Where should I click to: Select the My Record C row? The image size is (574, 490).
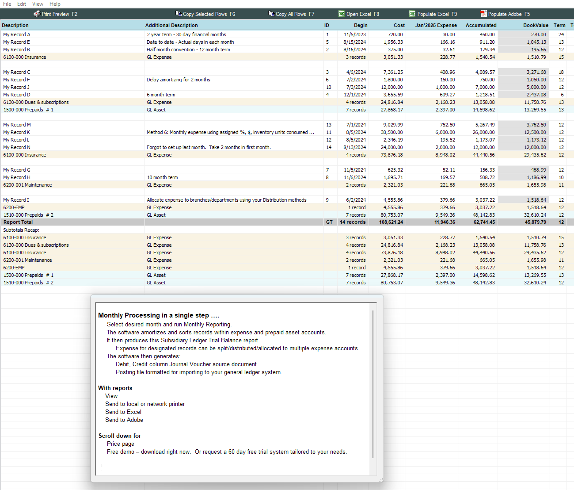[287, 72]
